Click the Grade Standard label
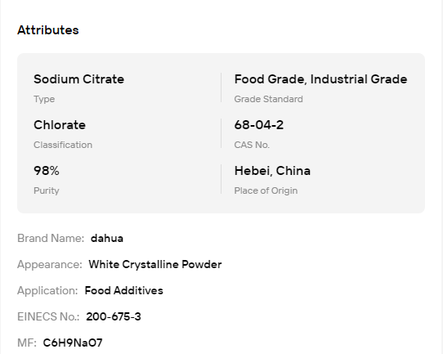Image resolution: width=443 pixels, height=354 pixels. (268, 99)
